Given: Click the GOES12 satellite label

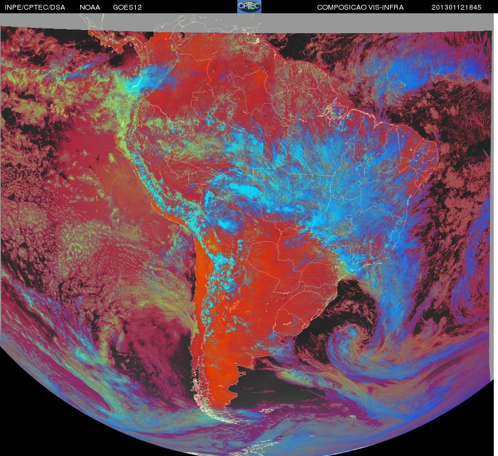Looking at the screenshot, I should [127, 7].
